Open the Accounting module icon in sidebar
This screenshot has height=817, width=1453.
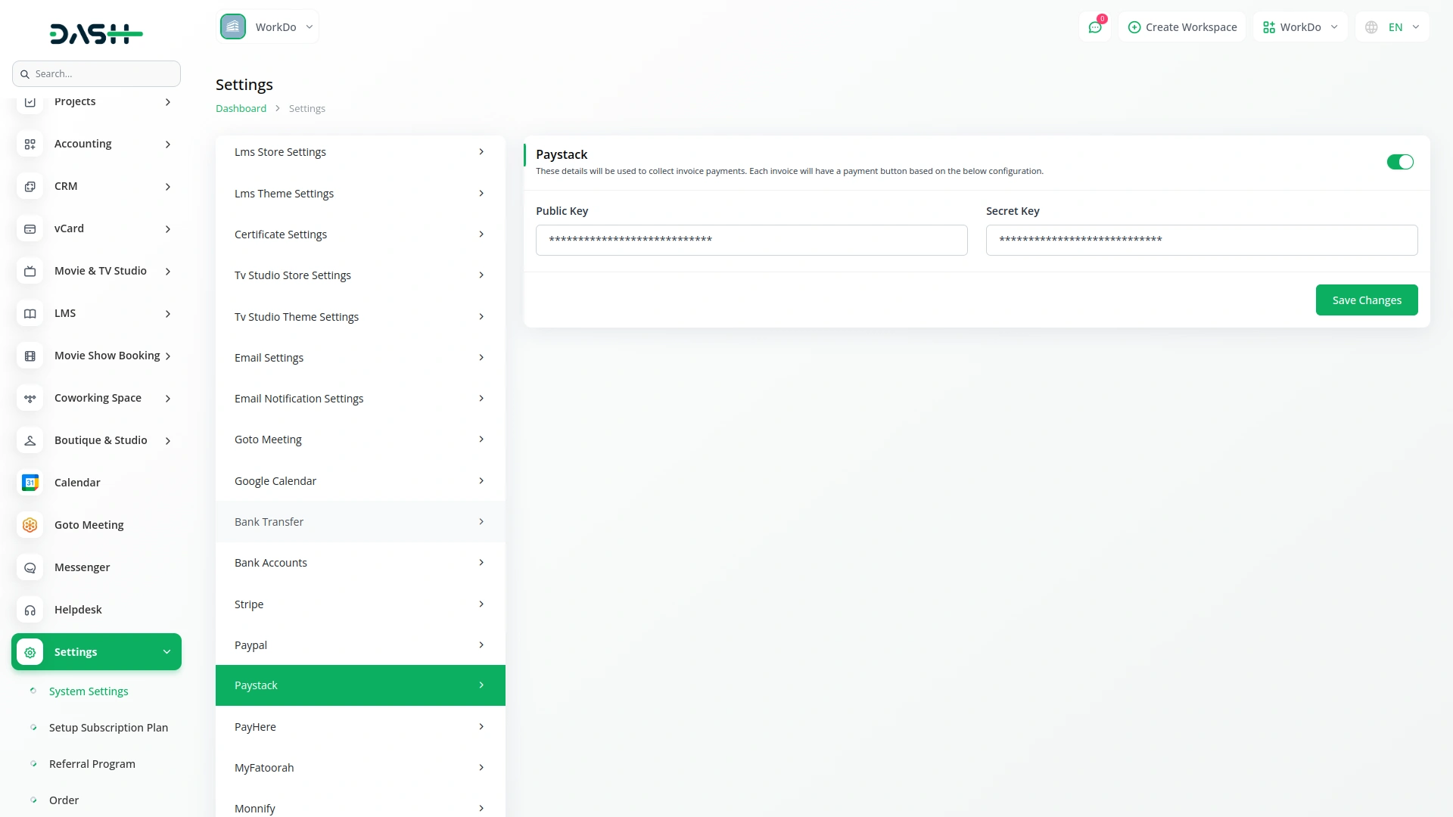pos(30,144)
